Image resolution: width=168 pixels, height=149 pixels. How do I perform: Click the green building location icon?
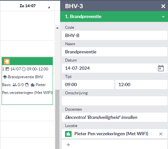68,134
